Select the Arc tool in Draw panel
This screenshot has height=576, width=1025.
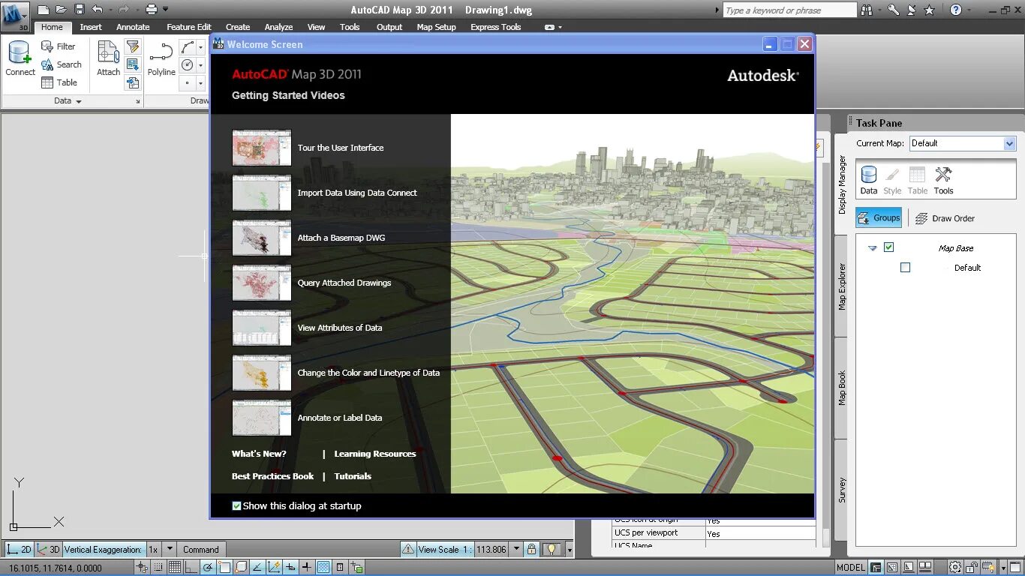(188, 47)
